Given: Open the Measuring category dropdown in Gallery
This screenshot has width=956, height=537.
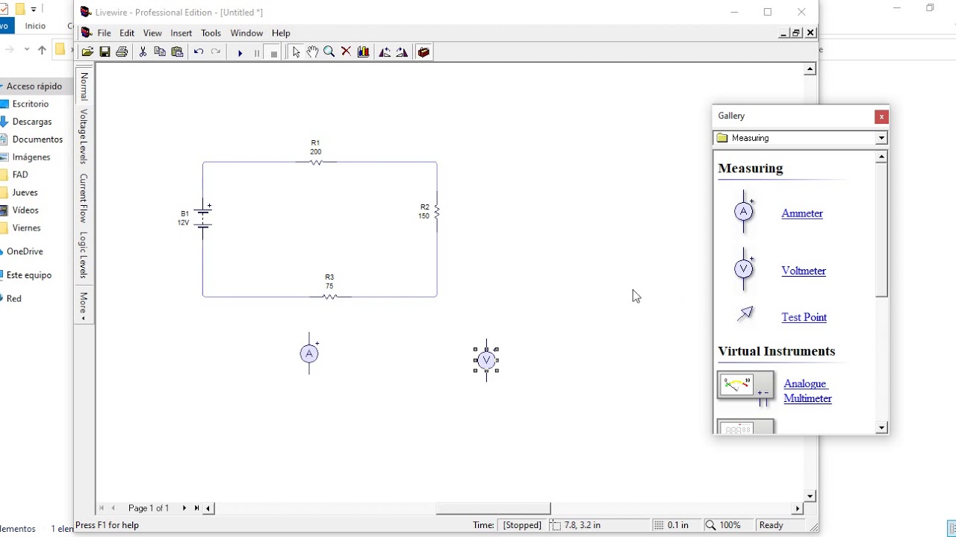Looking at the screenshot, I should click(x=881, y=138).
